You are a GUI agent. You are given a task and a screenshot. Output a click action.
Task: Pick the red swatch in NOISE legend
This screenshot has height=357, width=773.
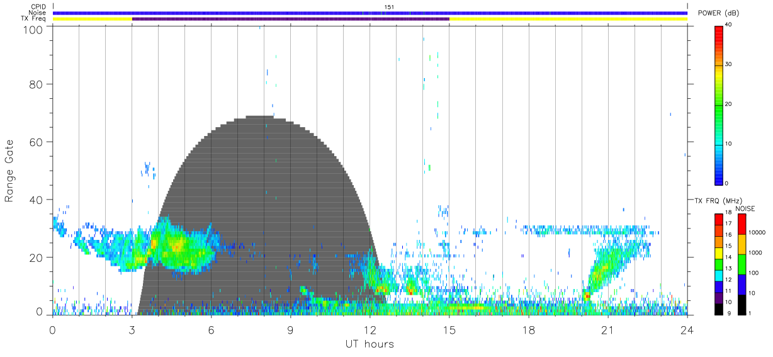tap(741, 224)
